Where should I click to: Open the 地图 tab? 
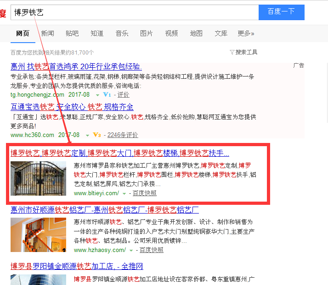point(196,33)
